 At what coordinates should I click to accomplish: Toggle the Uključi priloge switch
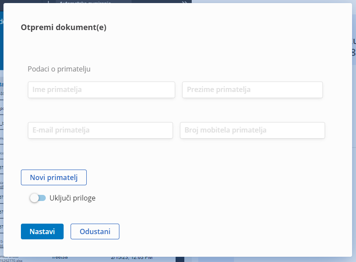(x=37, y=198)
